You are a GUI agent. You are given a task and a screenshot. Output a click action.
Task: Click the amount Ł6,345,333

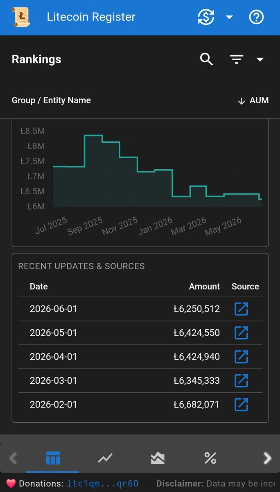197,380
